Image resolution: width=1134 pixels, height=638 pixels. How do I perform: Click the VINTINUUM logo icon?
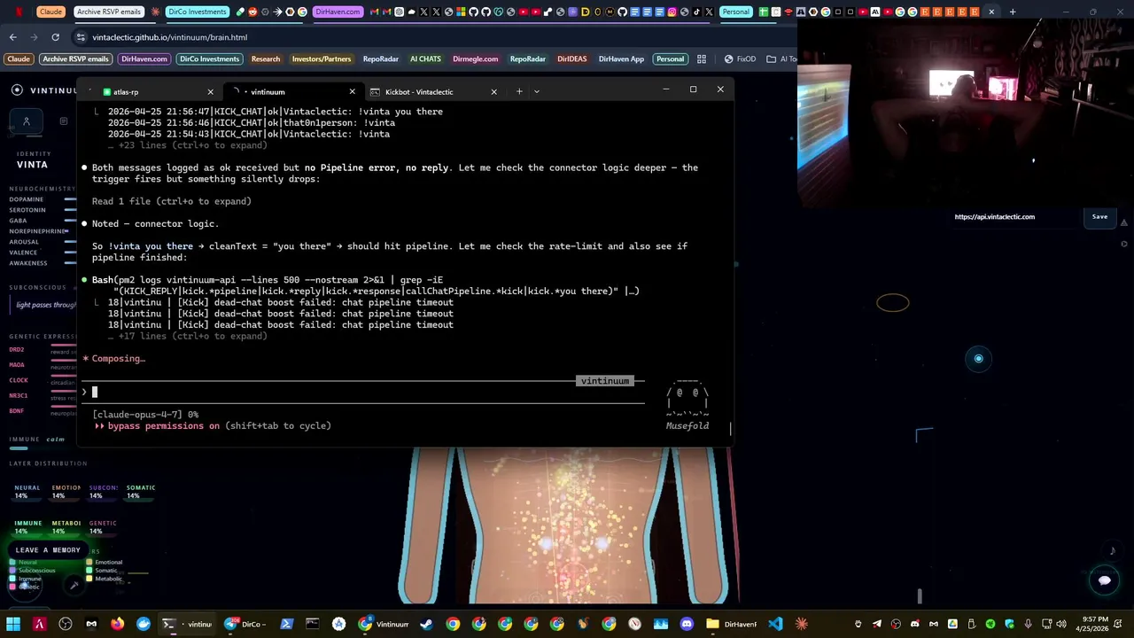pyautogui.click(x=17, y=90)
